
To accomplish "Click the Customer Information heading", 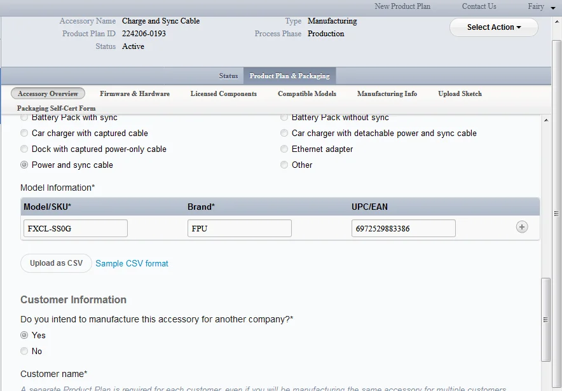I will pyautogui.click(x=74, y=299).
